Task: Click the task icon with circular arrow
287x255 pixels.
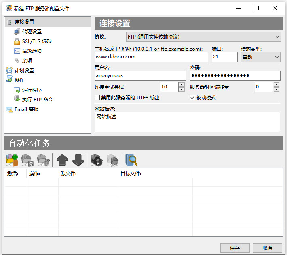Action: (97, 160)
